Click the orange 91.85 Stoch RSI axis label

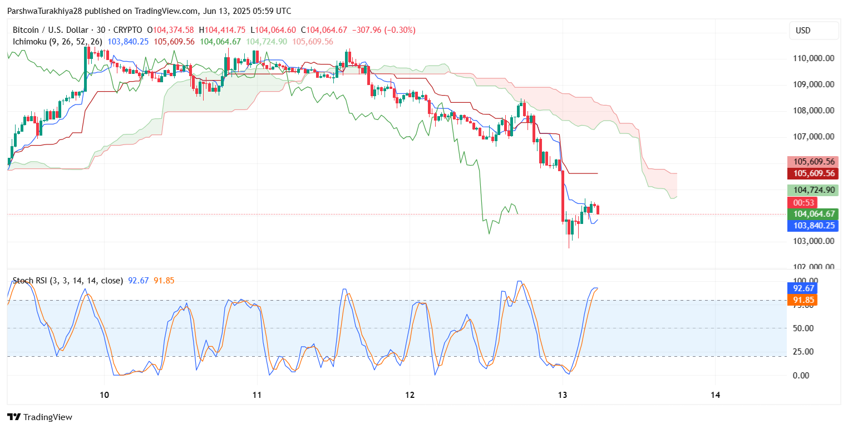(x=804, y=300)
